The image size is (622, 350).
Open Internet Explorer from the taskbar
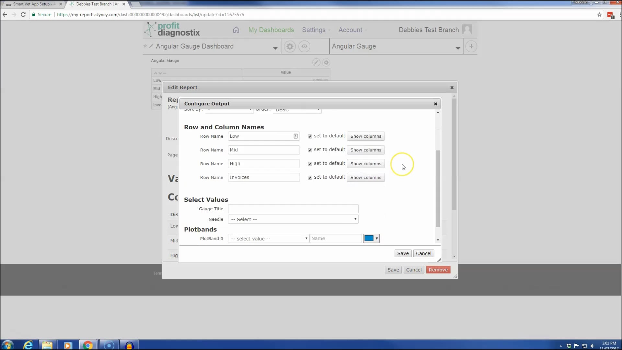click(x=28, y=345)
